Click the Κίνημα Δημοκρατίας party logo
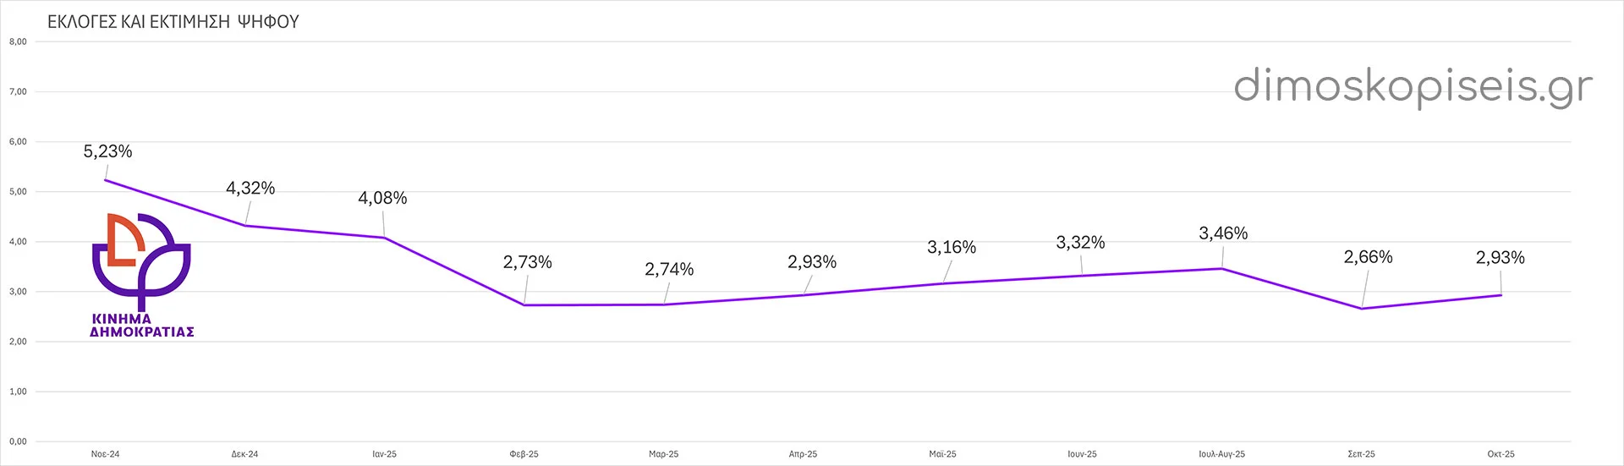The width and height of the screenshot is (1624, 466). (x=141, y=275)
